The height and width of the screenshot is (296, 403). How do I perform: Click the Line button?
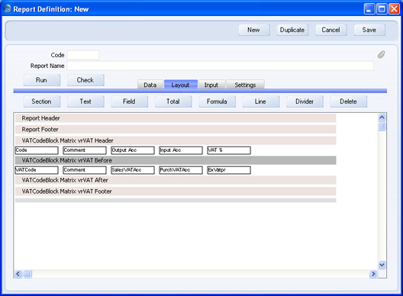tap(261, 101)
